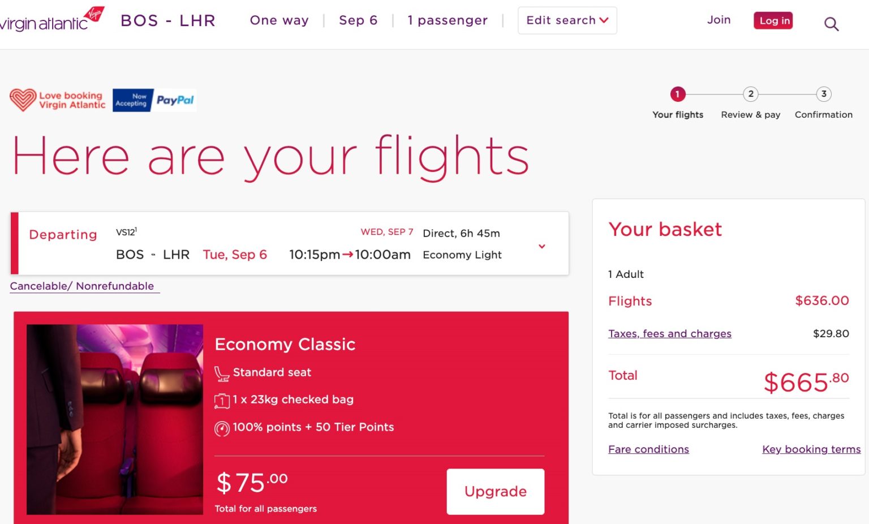Click the Log in button

point(773,20)
